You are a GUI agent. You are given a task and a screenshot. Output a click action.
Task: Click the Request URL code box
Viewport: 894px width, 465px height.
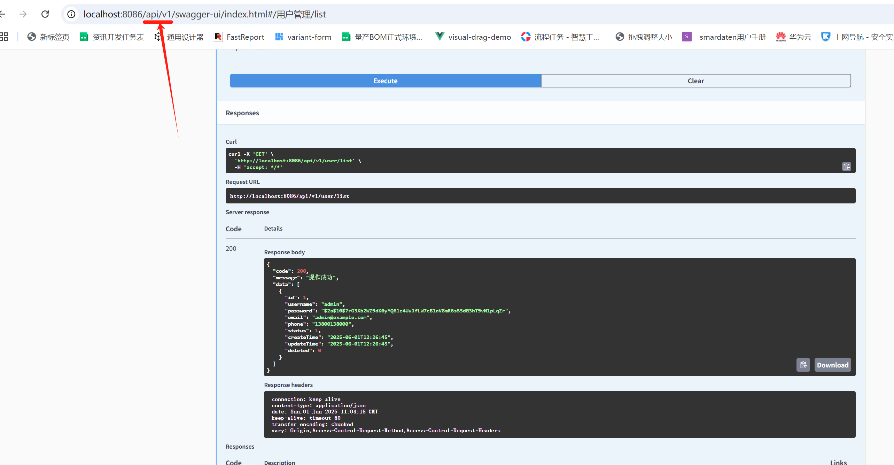[x=540, y=196]
